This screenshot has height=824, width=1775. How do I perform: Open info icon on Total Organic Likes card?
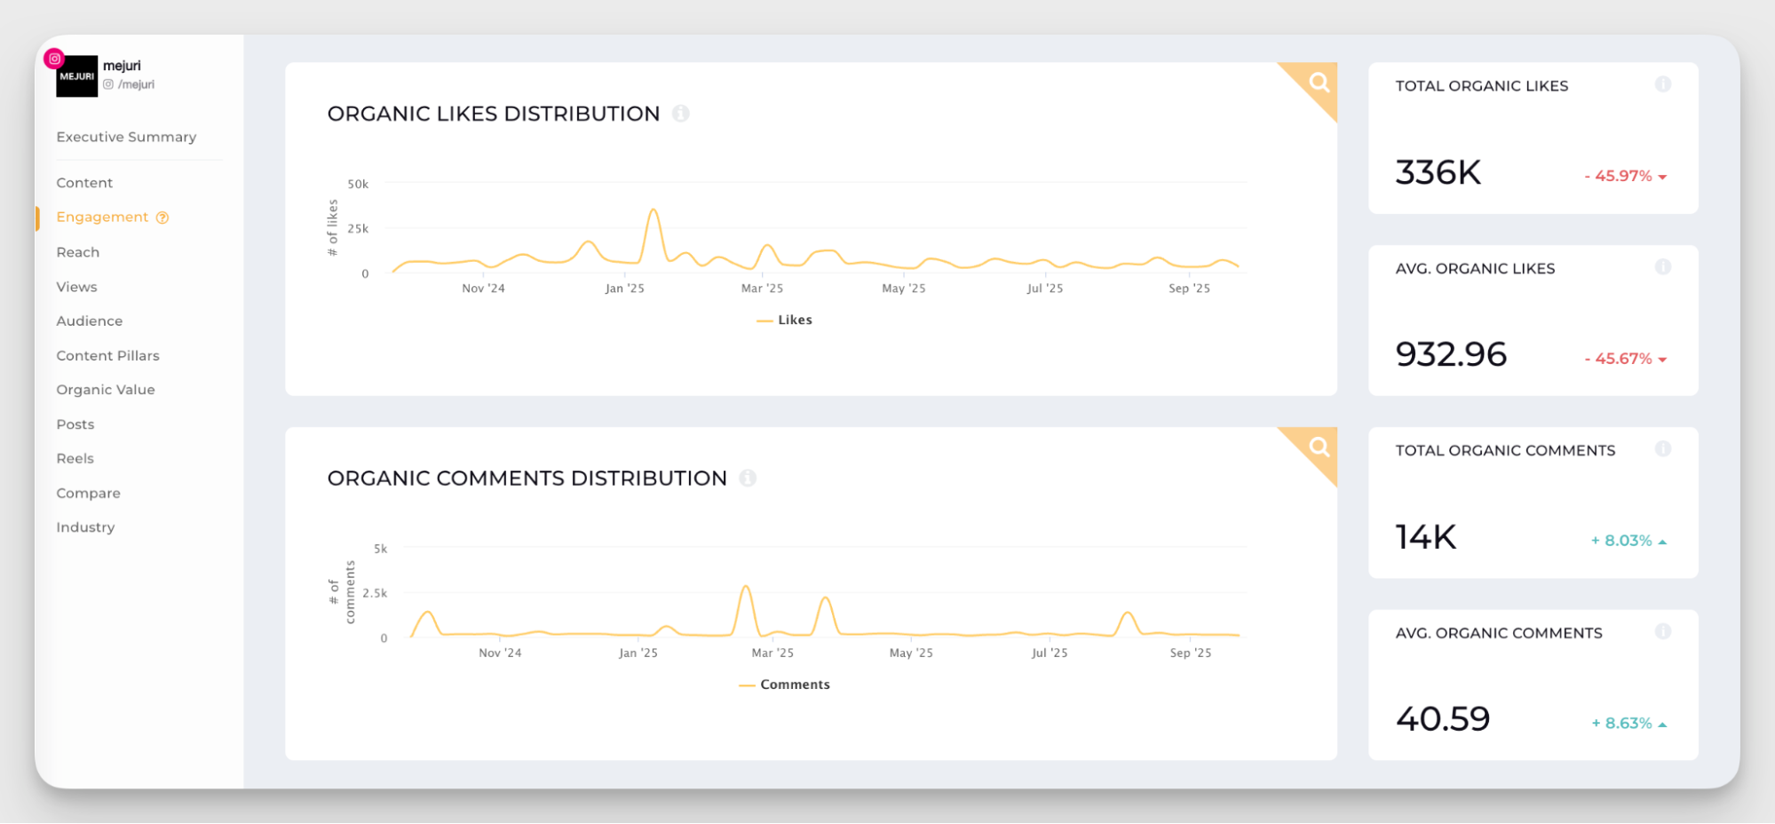[1663, 84]
